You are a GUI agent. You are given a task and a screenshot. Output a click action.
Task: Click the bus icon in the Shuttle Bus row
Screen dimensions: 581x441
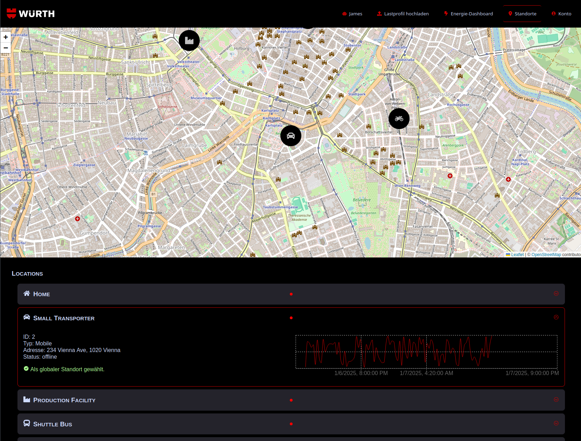pyautogui.click(x=27, y=423)
